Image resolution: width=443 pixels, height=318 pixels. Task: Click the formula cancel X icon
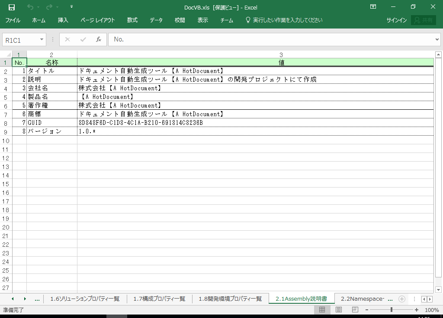(67, 39)
